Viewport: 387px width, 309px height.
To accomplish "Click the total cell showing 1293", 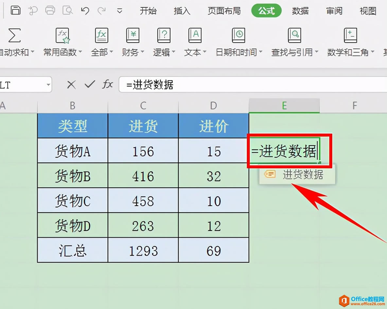I will point(143,250).
